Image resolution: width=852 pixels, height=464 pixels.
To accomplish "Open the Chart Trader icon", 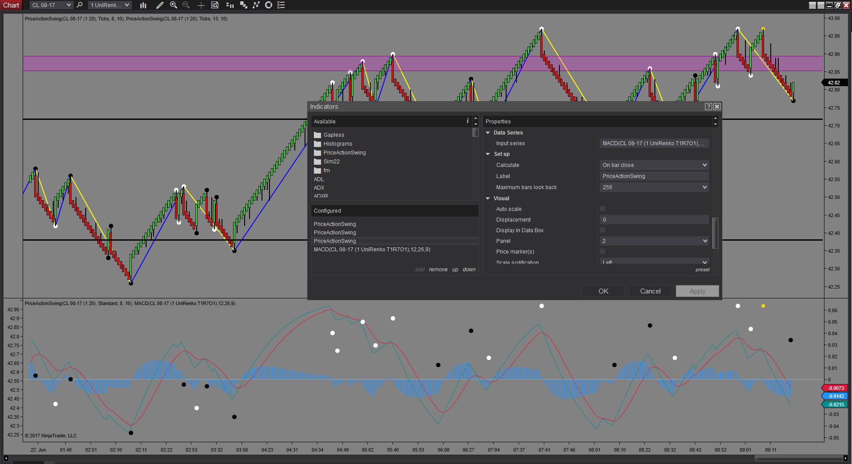I will pyautogui.click(x=230, y=5).
